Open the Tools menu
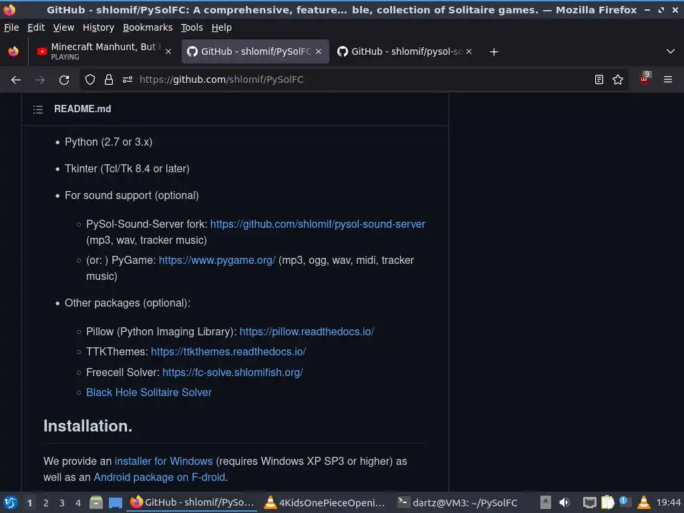The height and width of the screenshot is (513, 684). (192, 27)
